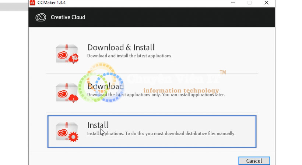Click 'Download and install the latest applications.' text
This screenshot has width=302, height=165.
(130, 56)
